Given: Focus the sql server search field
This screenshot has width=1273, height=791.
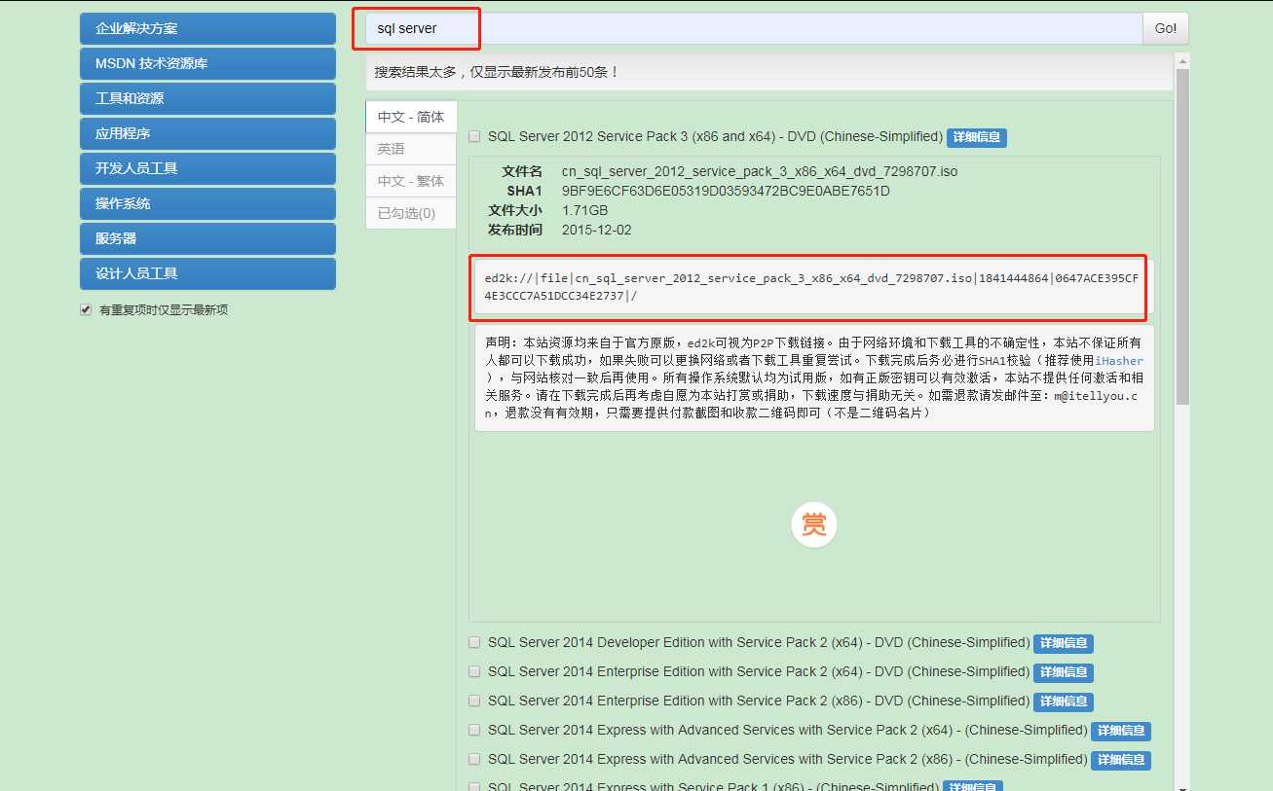Looking at the screenshot, I should [754, 28].
